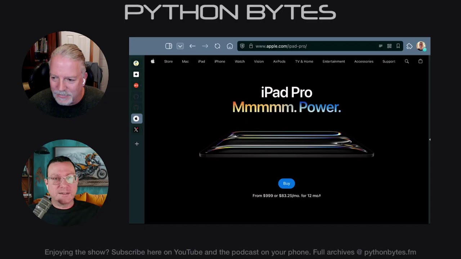Switch to the Ars Technica sidebar tab
461x259 pixels.
pos(136,86)
